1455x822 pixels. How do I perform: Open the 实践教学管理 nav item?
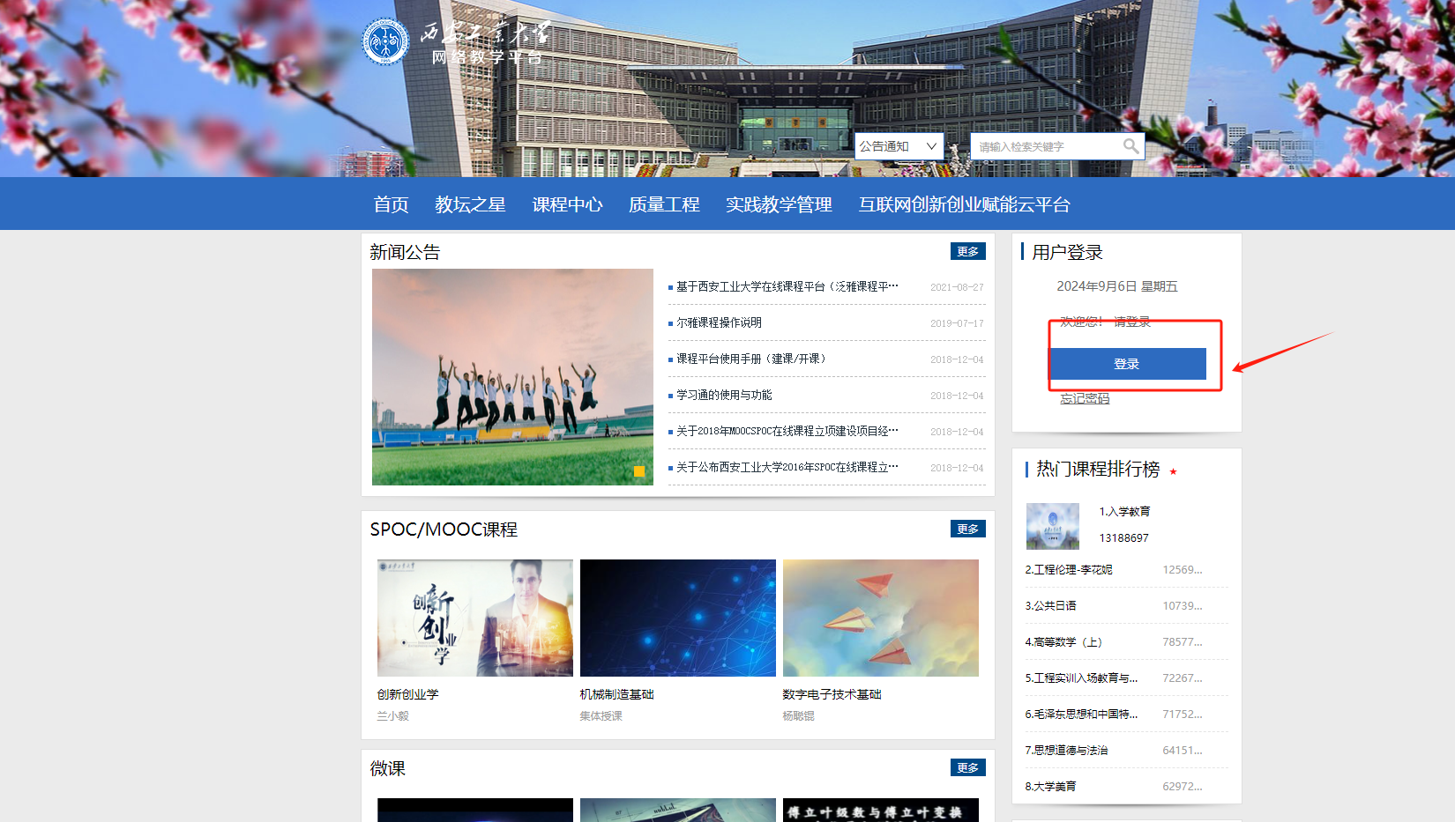point(779,204)
